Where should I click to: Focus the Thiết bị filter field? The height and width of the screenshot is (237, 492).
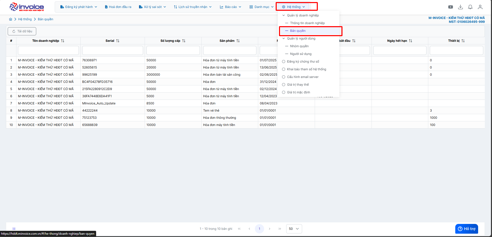pos(457,50)
